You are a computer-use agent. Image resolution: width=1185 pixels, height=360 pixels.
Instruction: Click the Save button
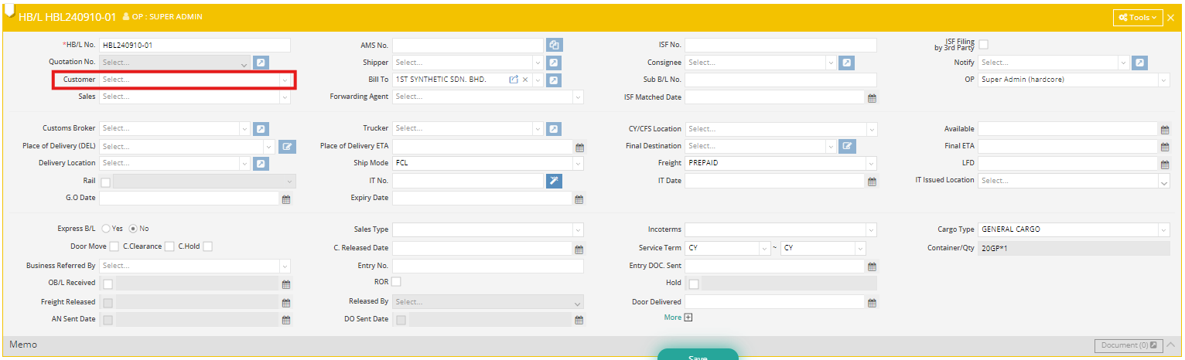698,356
